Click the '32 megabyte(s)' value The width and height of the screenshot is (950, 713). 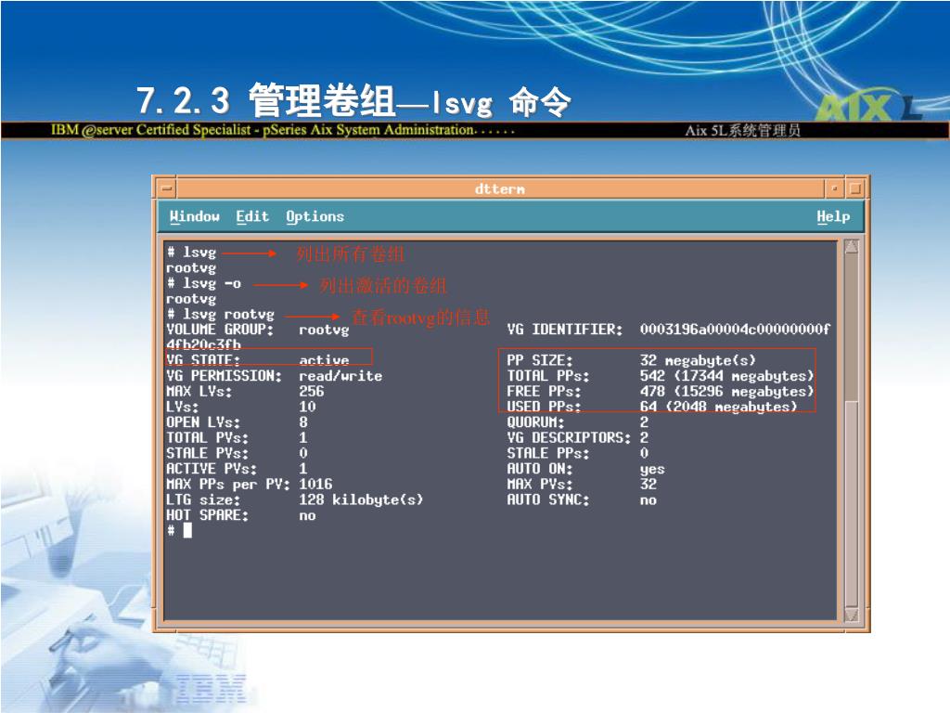(x=698, y=360)
